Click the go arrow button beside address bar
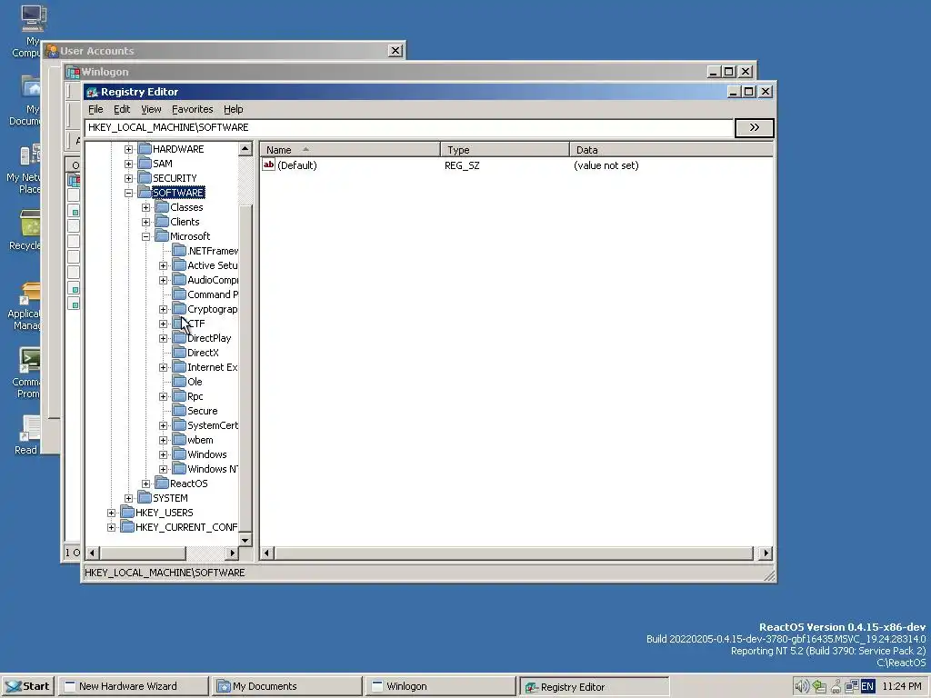 click(754, 127)
